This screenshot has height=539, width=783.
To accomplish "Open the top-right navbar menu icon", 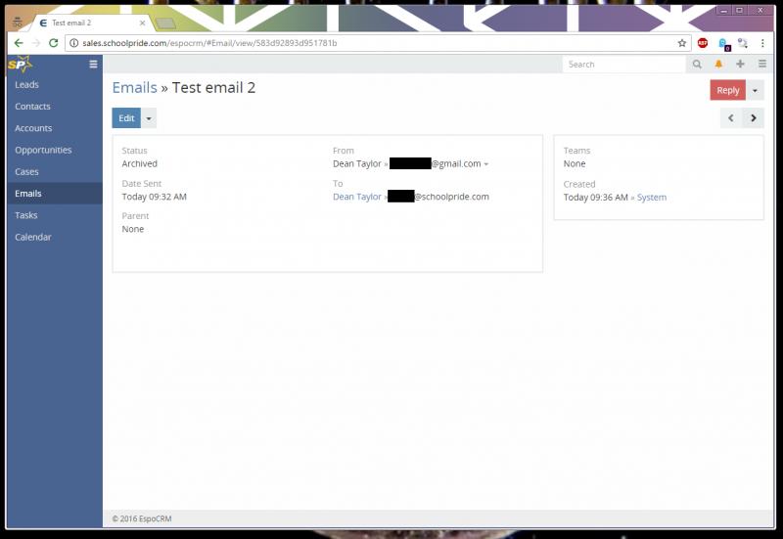I will 762,64.
